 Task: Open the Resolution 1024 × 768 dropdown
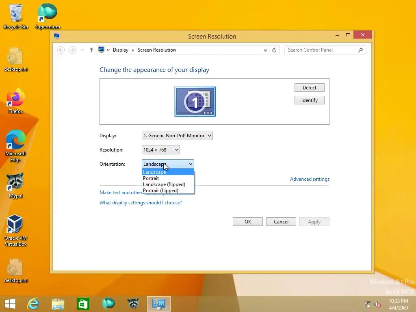pyautogui.click(x=161, y=150)
